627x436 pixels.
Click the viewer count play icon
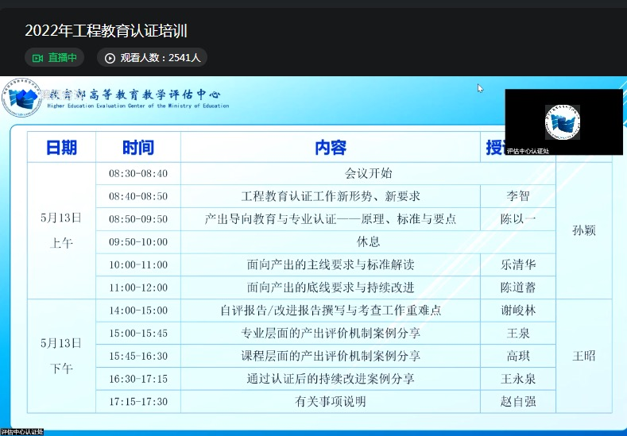pos(110,58)
